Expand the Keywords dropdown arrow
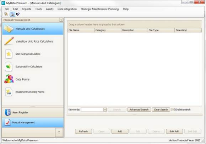 105,110
